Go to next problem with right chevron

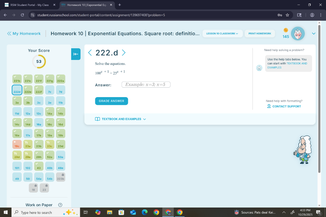[x=124, y=53]
